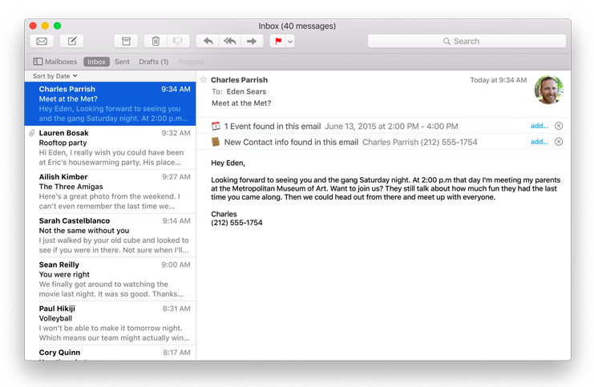
Task: Dismiss the event found suggestion
Action: point(559,126)
